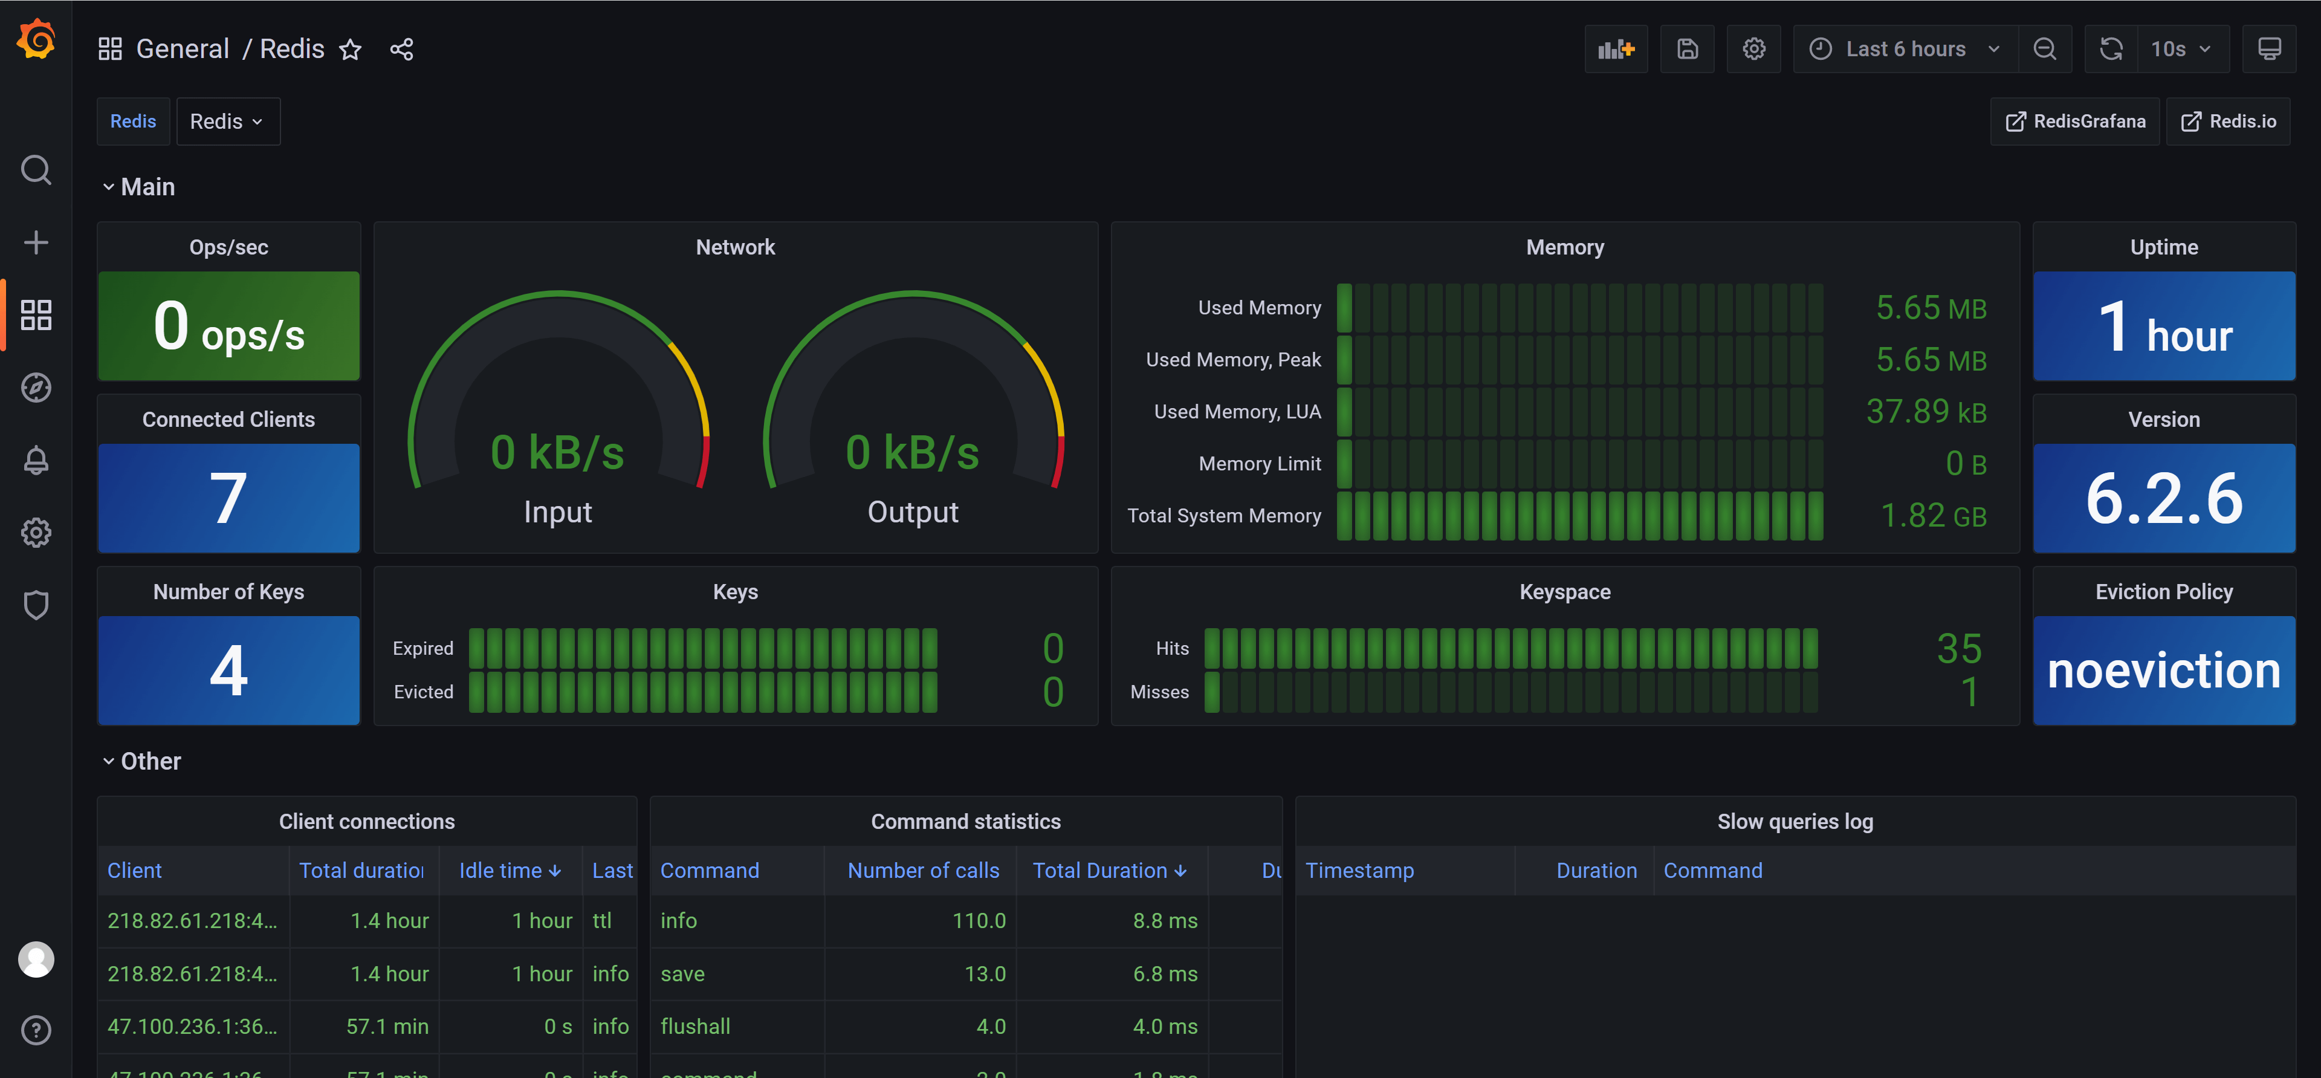Cycle view mode with monitor icon

point(2269,49)
